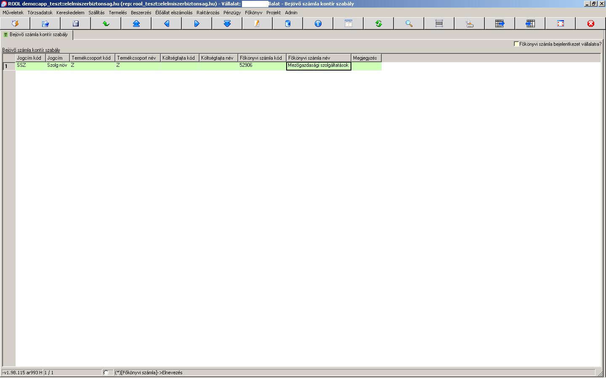This screenshot has width=606, height=378.
Task: Click the Jogcím kód column header
Action: 29,58
